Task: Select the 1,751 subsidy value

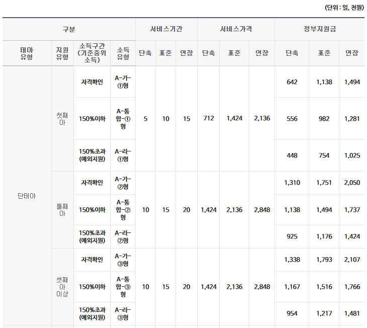Action: [324, 183]
